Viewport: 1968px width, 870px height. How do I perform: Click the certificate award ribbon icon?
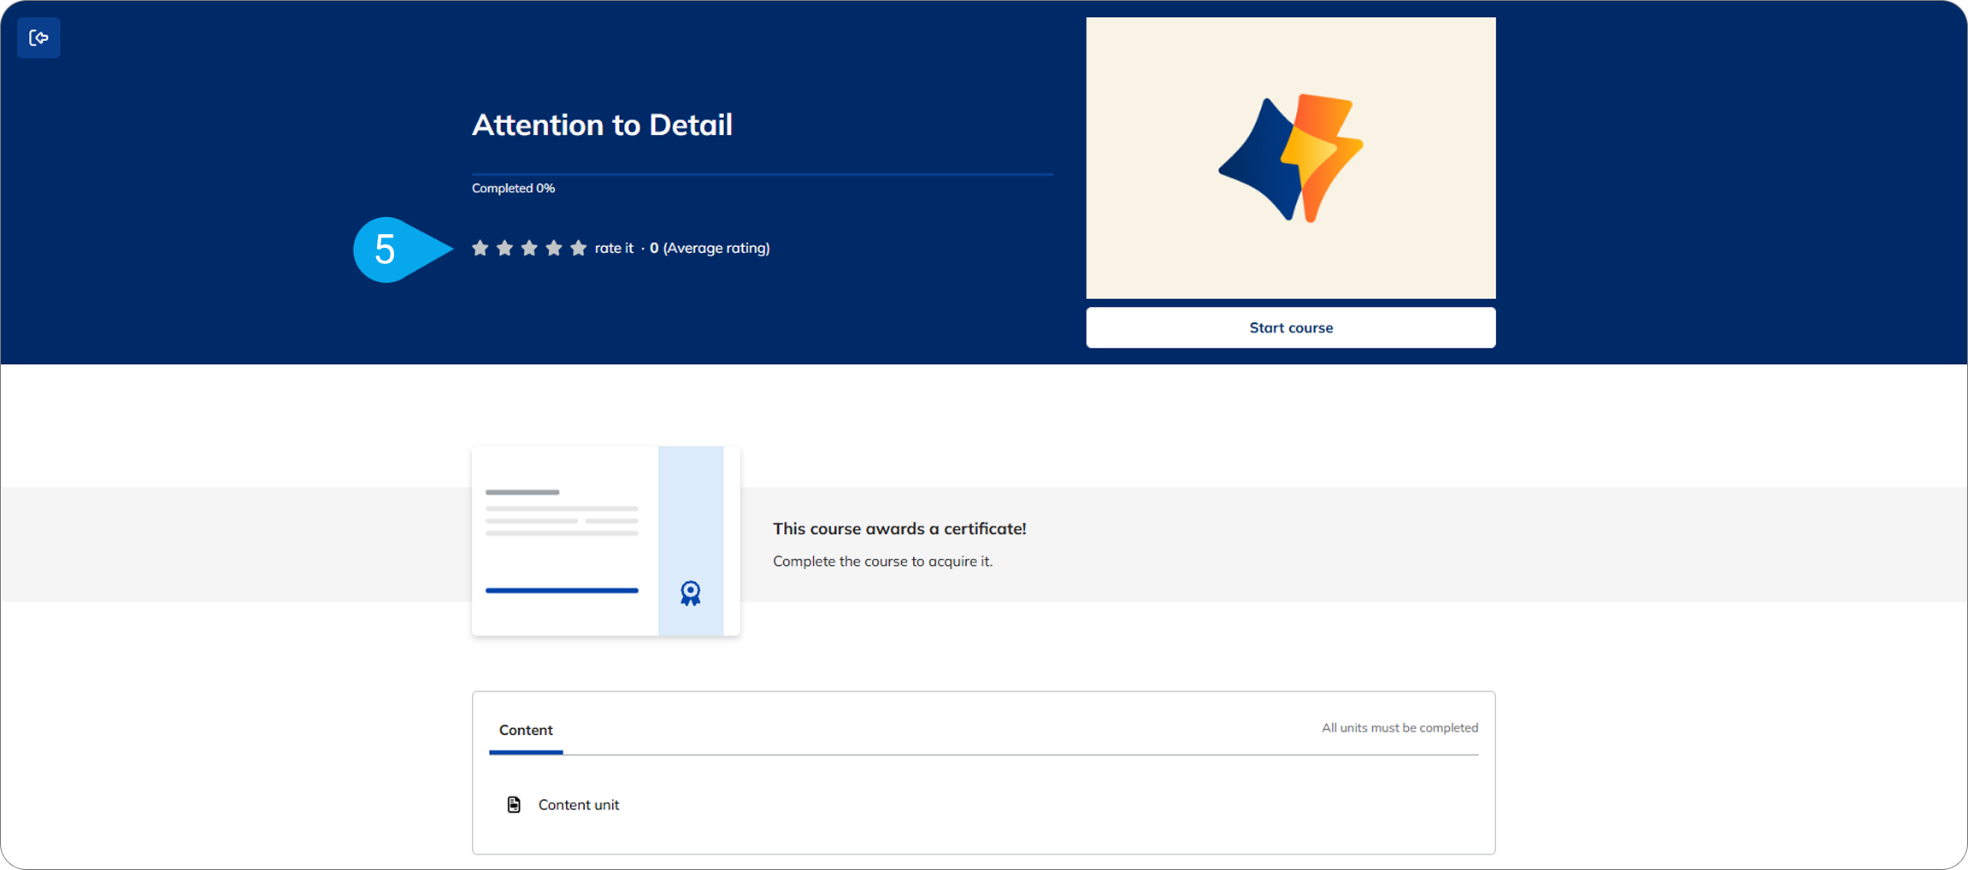(x=690, y=593)
